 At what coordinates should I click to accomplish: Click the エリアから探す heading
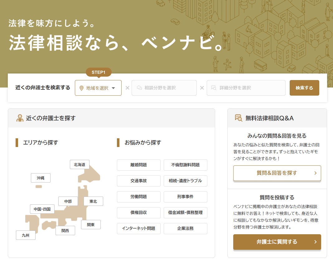40,143
